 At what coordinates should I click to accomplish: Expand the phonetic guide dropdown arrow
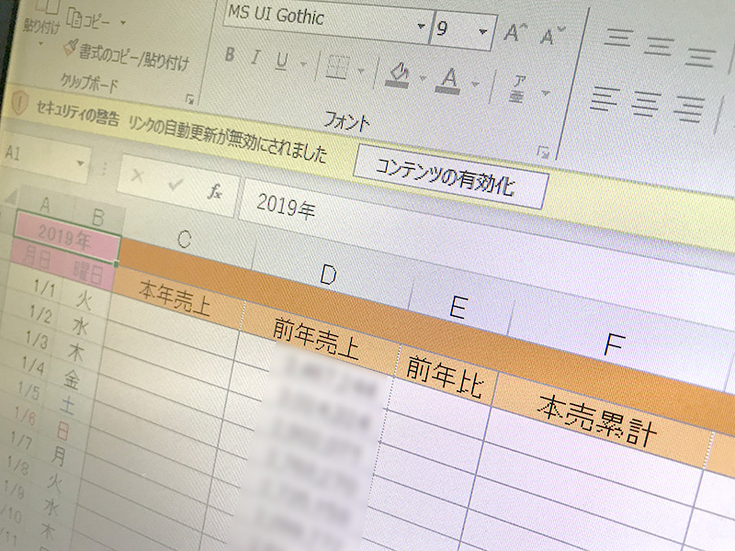(x=546, y=93)
